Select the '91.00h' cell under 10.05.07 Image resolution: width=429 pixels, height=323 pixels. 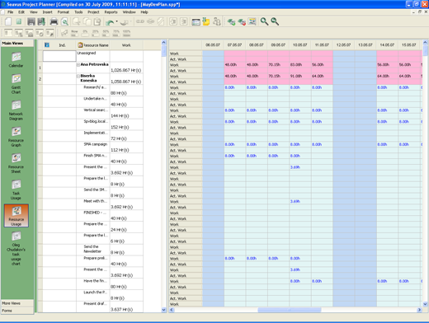click(300, 76)
